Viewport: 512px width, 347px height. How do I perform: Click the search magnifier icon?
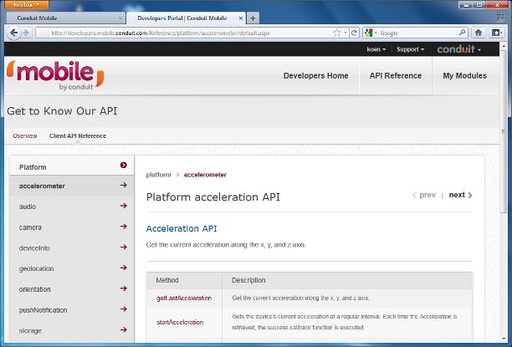pyautogui.click(x=462, y=33)
